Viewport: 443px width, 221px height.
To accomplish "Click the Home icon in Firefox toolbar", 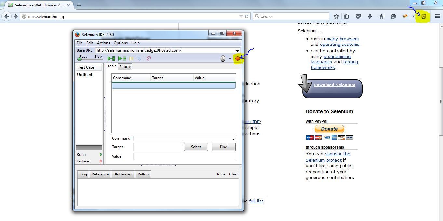I will coord(382,16).
